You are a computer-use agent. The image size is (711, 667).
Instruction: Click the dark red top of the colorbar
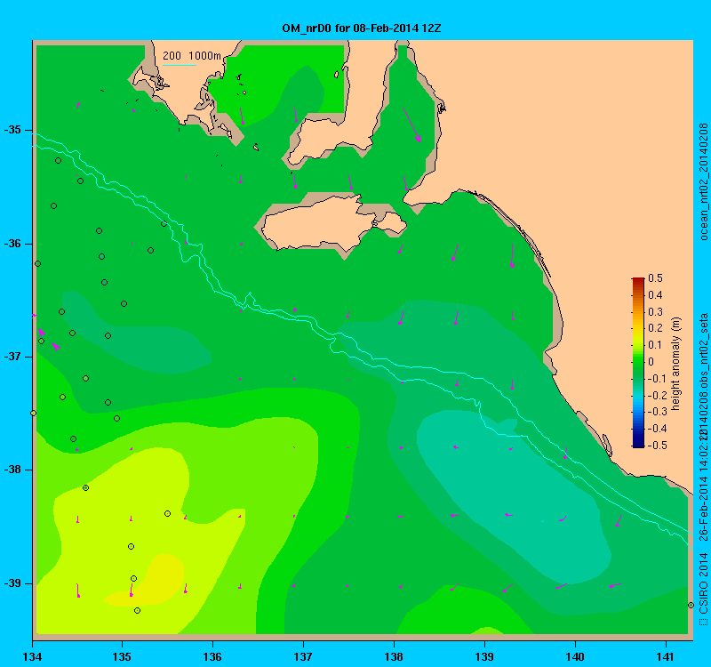(638, 281)
